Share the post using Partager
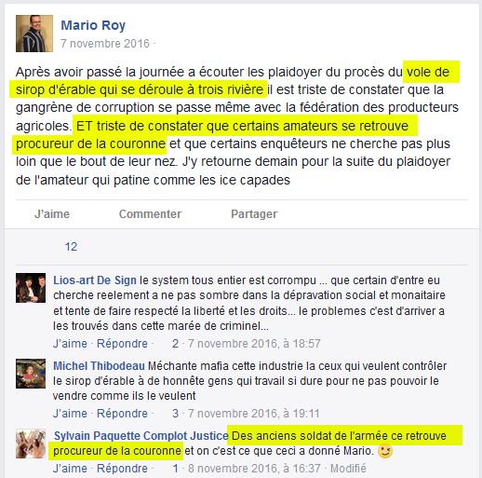Screen dimensions: 482x478 click(x=254, y=214)
